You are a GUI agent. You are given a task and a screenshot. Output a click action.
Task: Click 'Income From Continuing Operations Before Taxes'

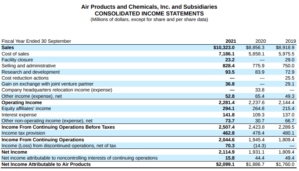tap(58, 127)
